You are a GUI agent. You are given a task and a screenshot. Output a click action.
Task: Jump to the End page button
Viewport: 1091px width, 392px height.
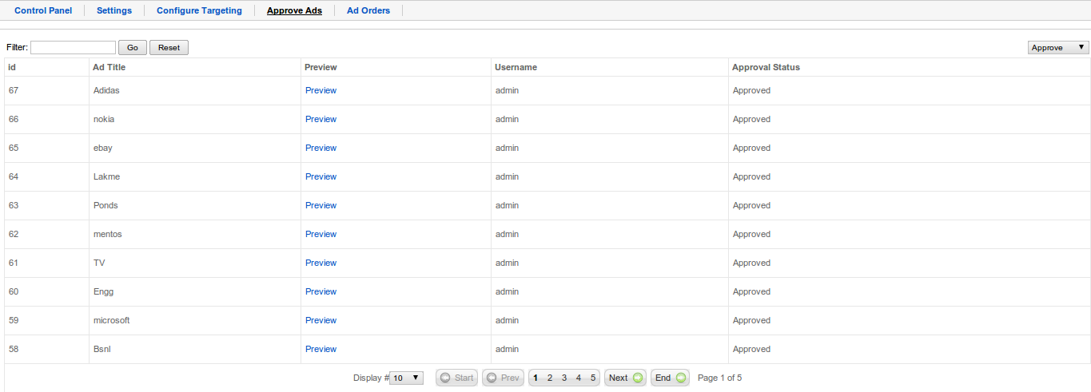pyautogui.click(x=671, y=378)
